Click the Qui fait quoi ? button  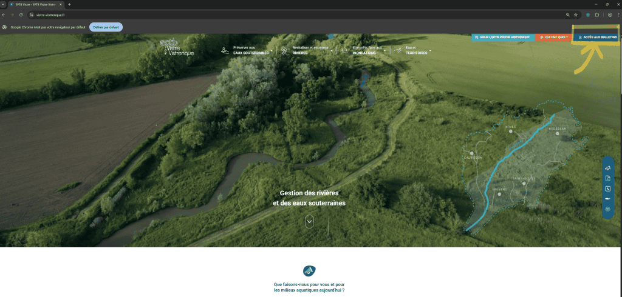point(553,37)
